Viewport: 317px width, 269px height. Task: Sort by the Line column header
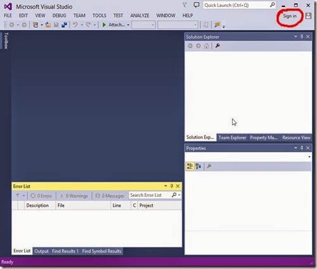120,205
